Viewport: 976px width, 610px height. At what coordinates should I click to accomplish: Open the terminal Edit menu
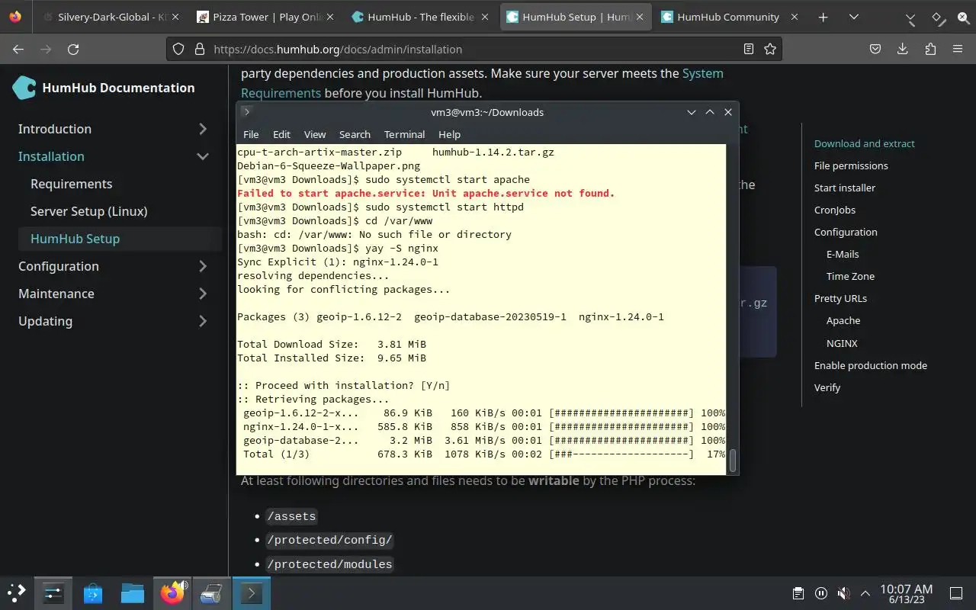coord(281,134)
